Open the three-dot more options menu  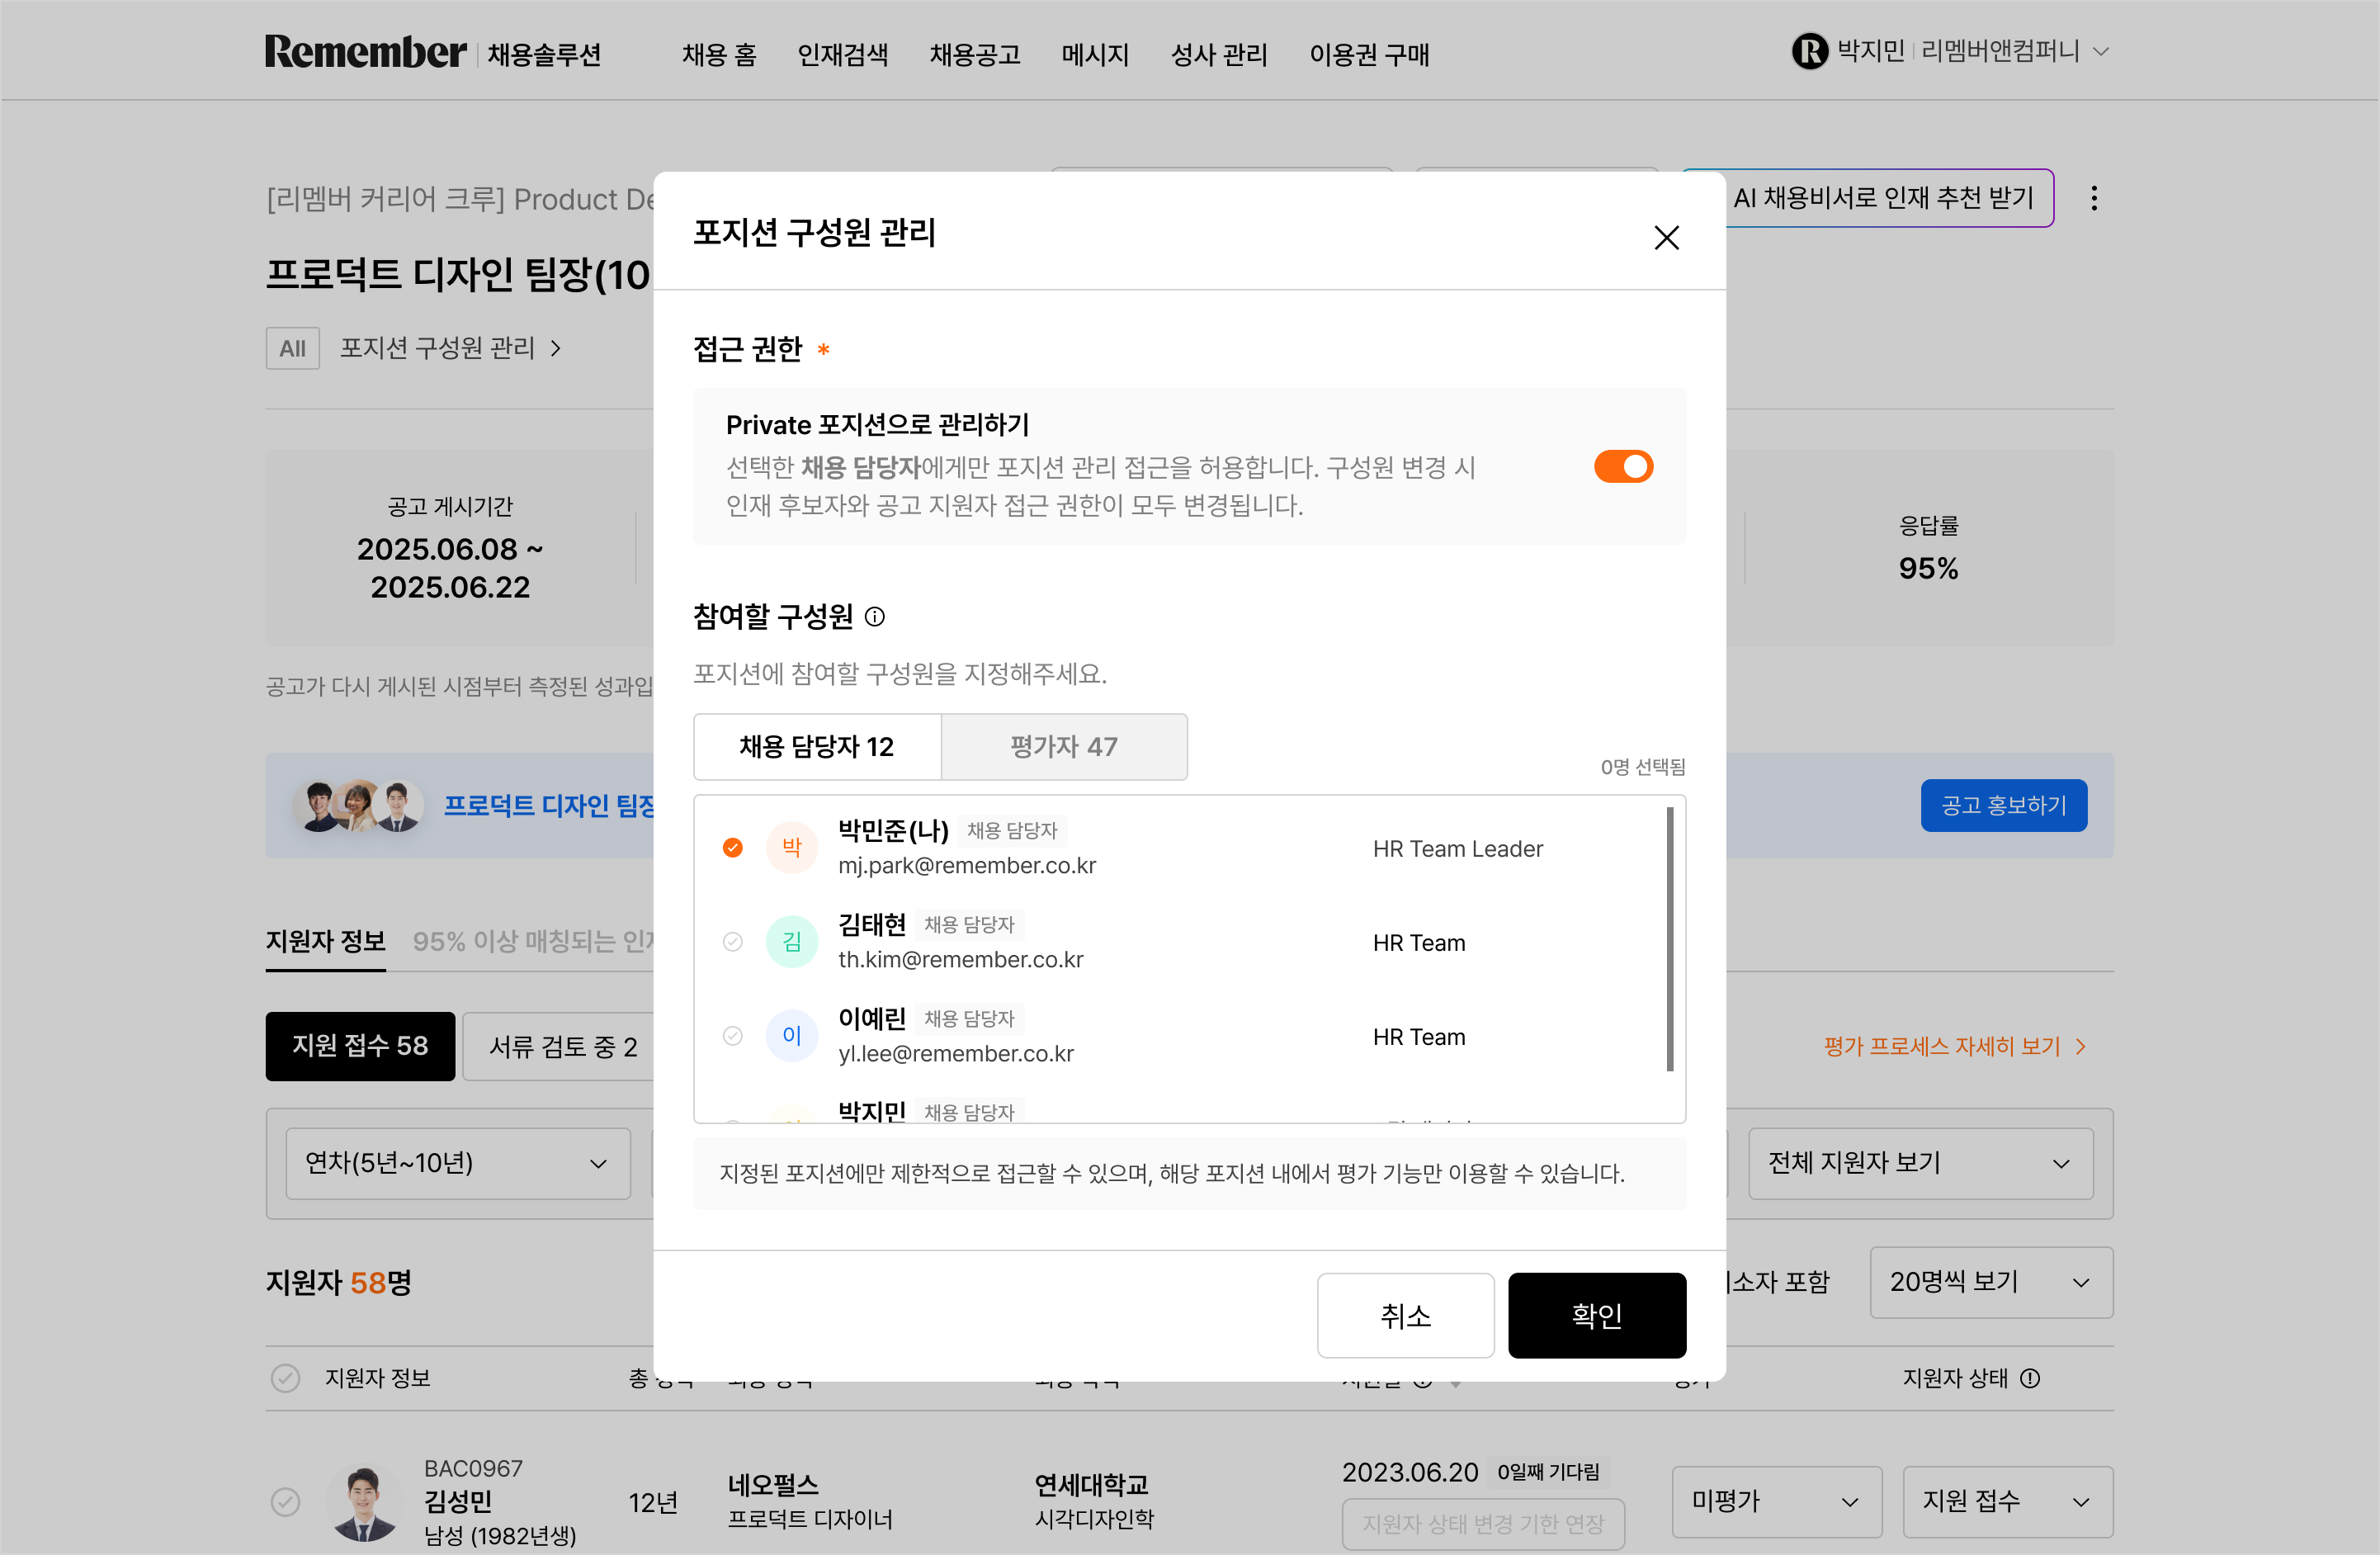tap(2093, 198)
